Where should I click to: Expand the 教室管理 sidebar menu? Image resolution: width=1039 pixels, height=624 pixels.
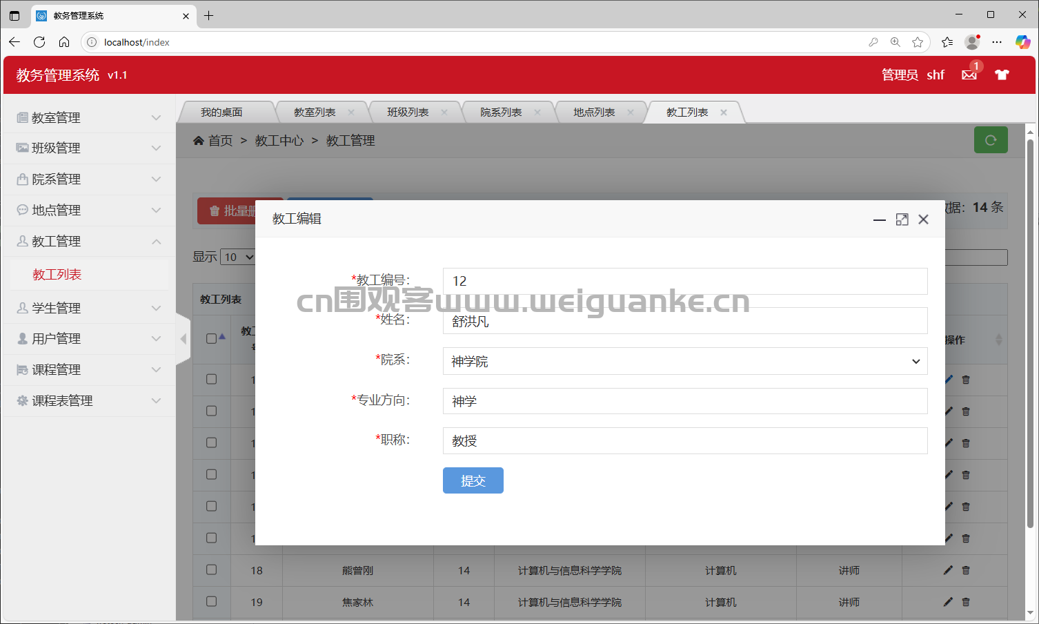point(88,117)
